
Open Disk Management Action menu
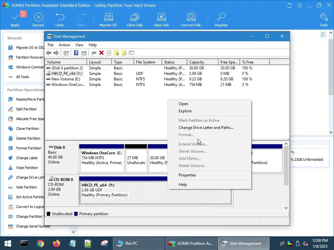(64, 45)
